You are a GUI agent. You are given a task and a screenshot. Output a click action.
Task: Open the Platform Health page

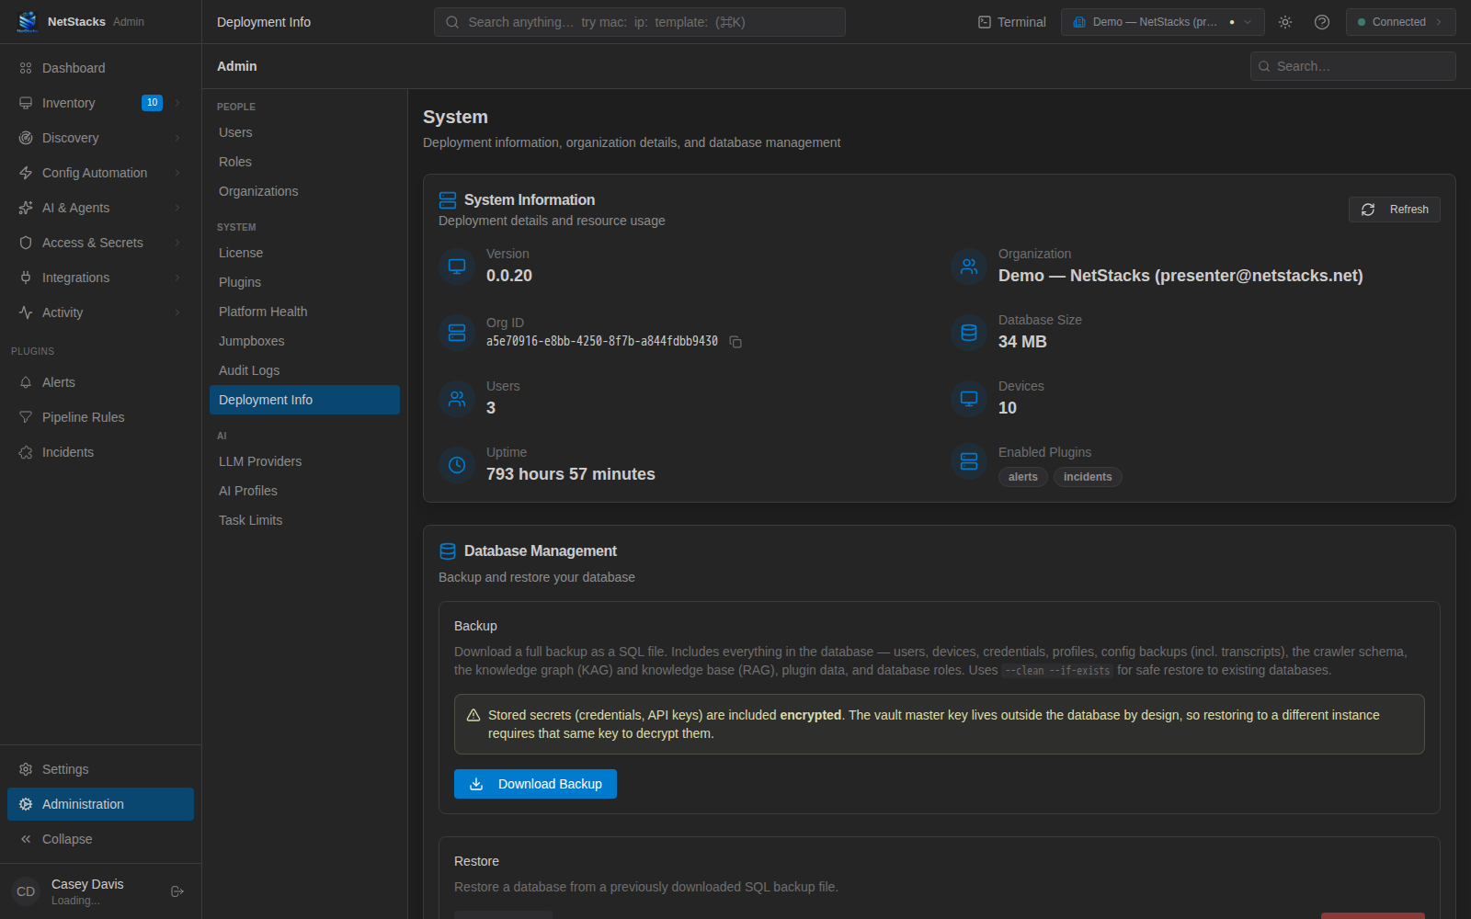304,312
